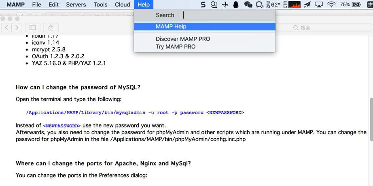Open the Servers menu
The height and width of the screenshot is (186, 373).
[76, 5]
